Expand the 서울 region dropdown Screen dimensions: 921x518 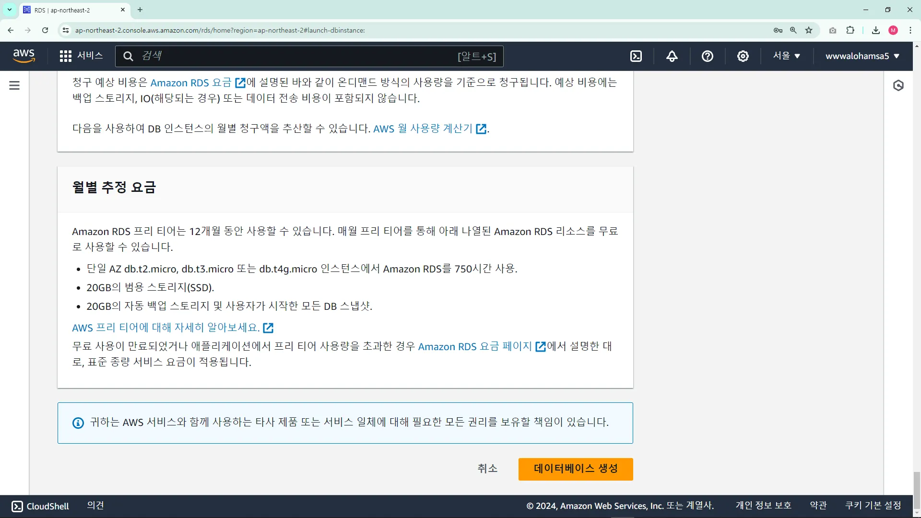(x=786, y=56)
